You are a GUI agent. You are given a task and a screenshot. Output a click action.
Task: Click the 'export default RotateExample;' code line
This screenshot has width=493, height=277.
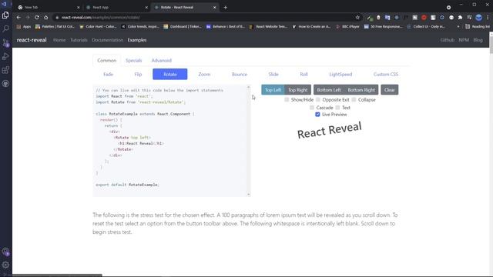click(x=127, y=185)
